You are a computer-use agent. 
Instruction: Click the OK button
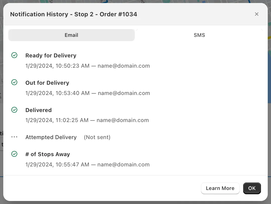[x=252, y=188]
